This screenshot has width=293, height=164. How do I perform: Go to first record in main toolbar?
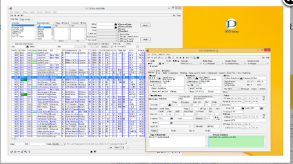click(12, 15)
